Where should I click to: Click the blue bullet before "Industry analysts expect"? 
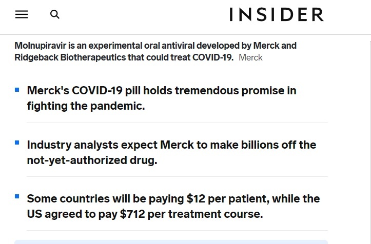[17, 143]
